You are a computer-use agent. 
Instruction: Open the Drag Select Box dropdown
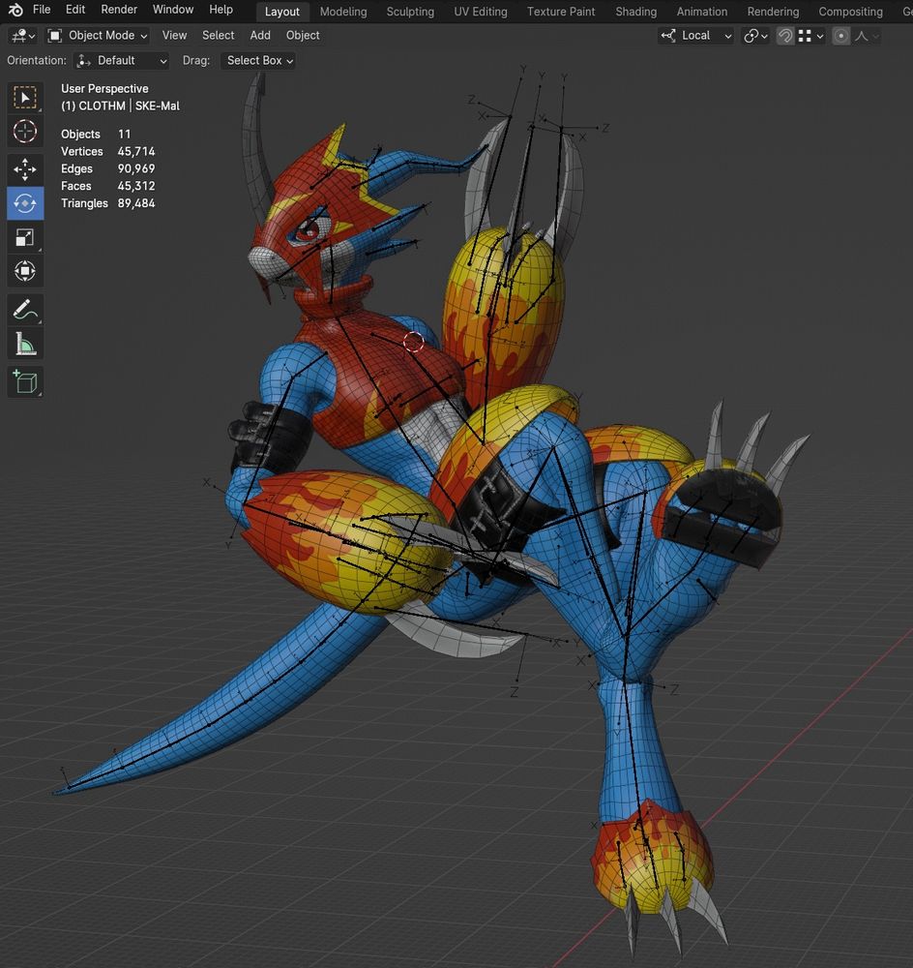click(x=258, y=60)
